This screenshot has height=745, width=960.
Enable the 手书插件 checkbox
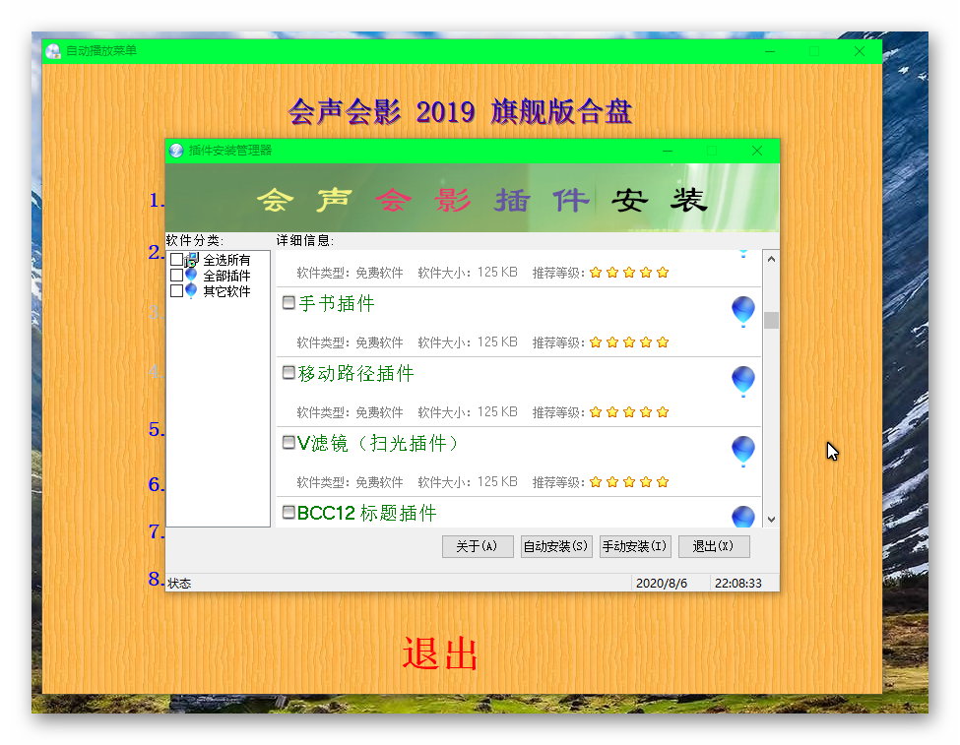(288, 302)
